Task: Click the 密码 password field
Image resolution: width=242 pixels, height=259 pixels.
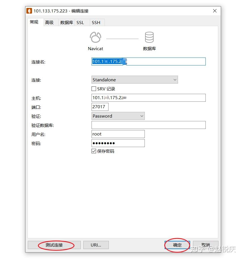Action: 118,143
